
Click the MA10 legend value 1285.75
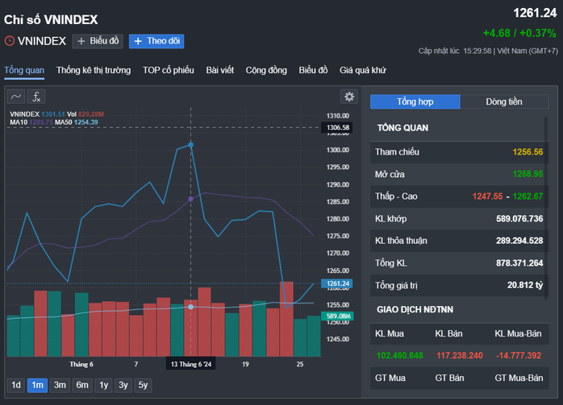pos(41,122)
